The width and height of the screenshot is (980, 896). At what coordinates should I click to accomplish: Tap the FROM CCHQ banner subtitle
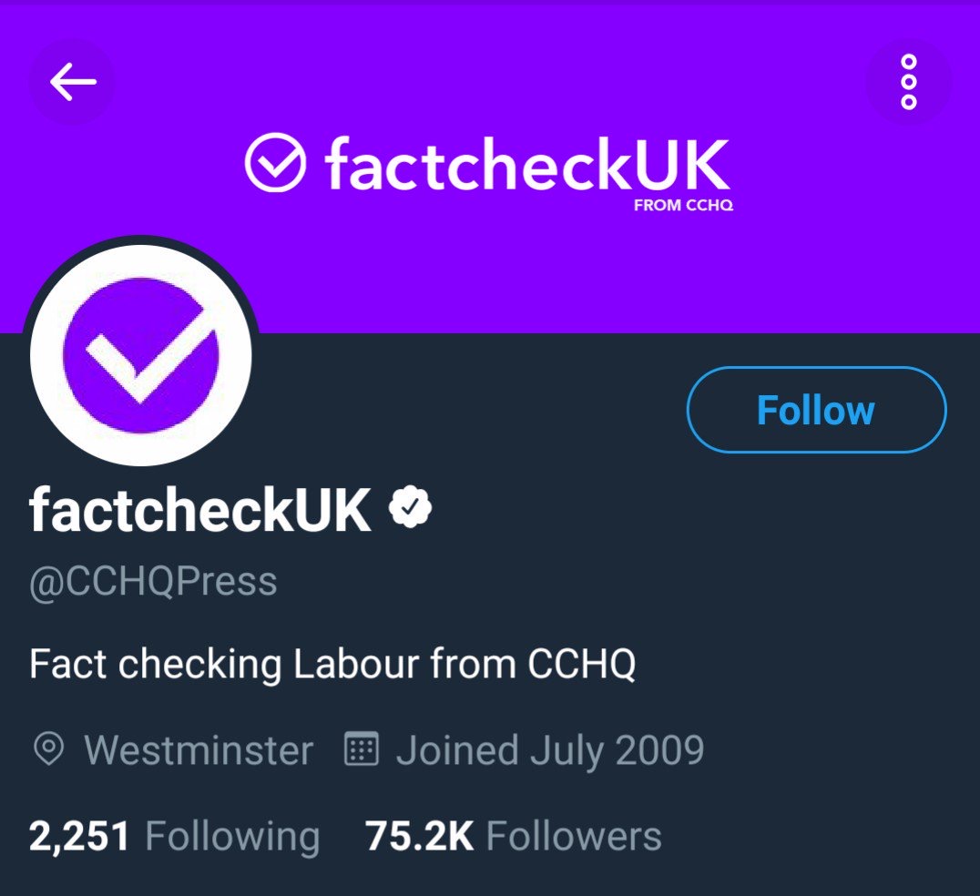[683, 206]
